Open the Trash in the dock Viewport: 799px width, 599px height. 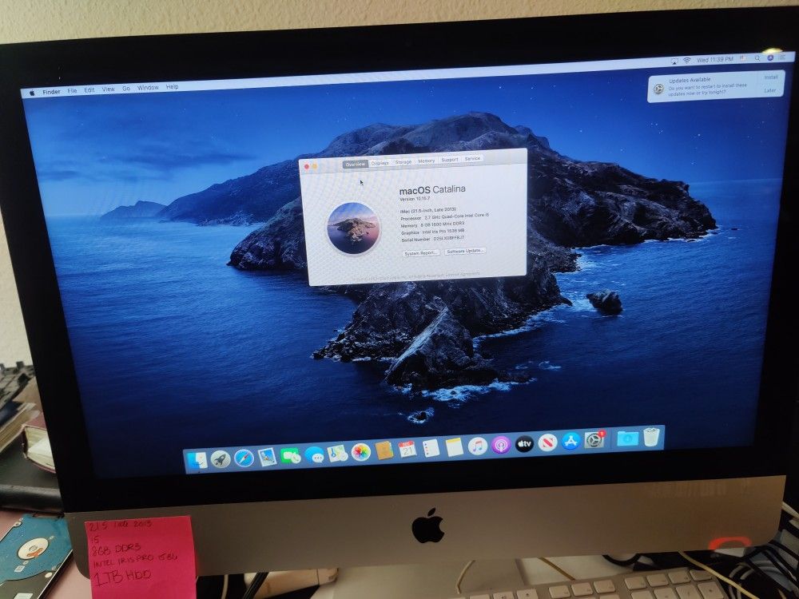tap(651, 437)
